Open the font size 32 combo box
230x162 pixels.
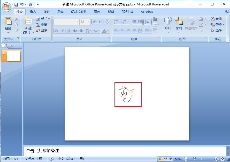[85, 22]
